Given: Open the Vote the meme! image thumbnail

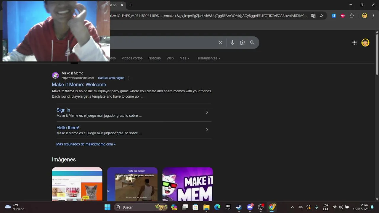Looking at the screenshot, I should point(132,184).
